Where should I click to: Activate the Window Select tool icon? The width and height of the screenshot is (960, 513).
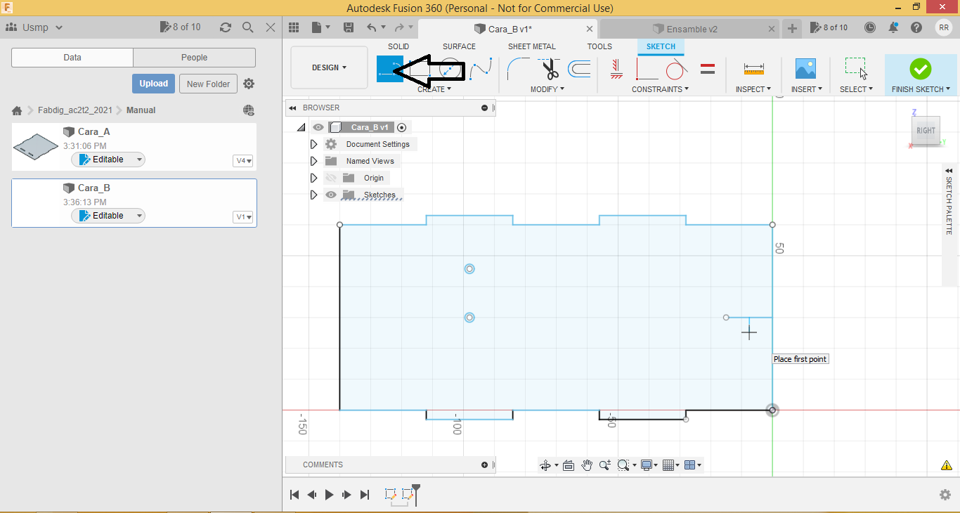(x=856, y=68)
